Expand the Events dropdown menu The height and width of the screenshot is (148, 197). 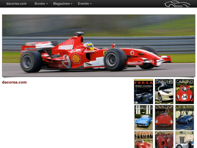tap(85, 4)
